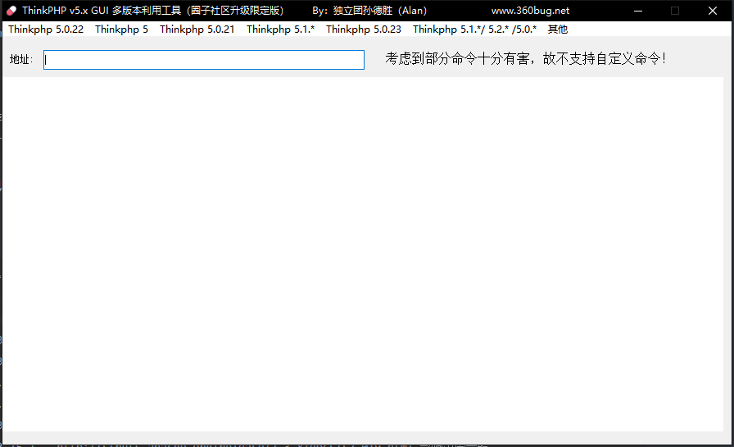Close the ThinkPHP tool window
Image resolution: width=734 pixels, height=447 pixels.
pos(713,11)
